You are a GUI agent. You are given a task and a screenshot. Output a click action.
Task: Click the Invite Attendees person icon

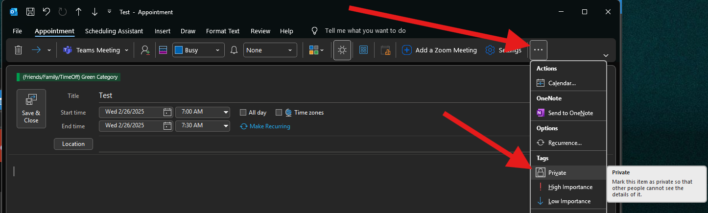pyautogui.click(x=145, y=50)
